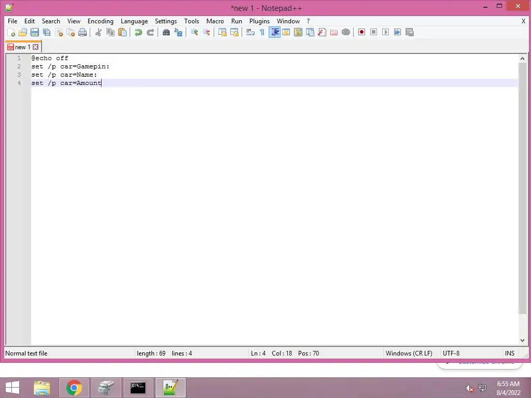Click the vertical scrollbar up arrow
This screenshot has width=531, height=398.
522,59
